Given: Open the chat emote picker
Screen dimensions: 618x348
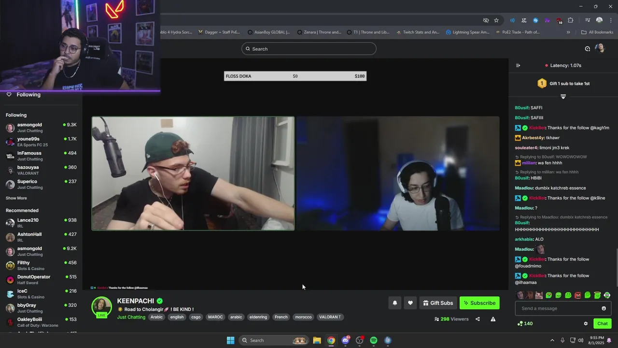Looking at the screenshot, I should 604,308.
